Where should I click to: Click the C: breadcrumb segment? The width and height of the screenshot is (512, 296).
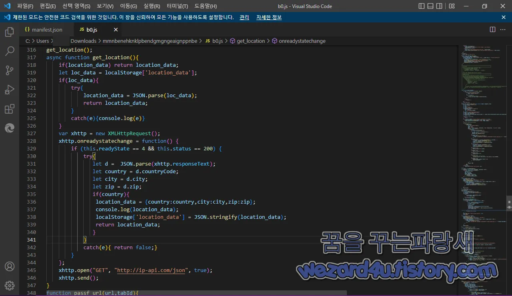28,41
